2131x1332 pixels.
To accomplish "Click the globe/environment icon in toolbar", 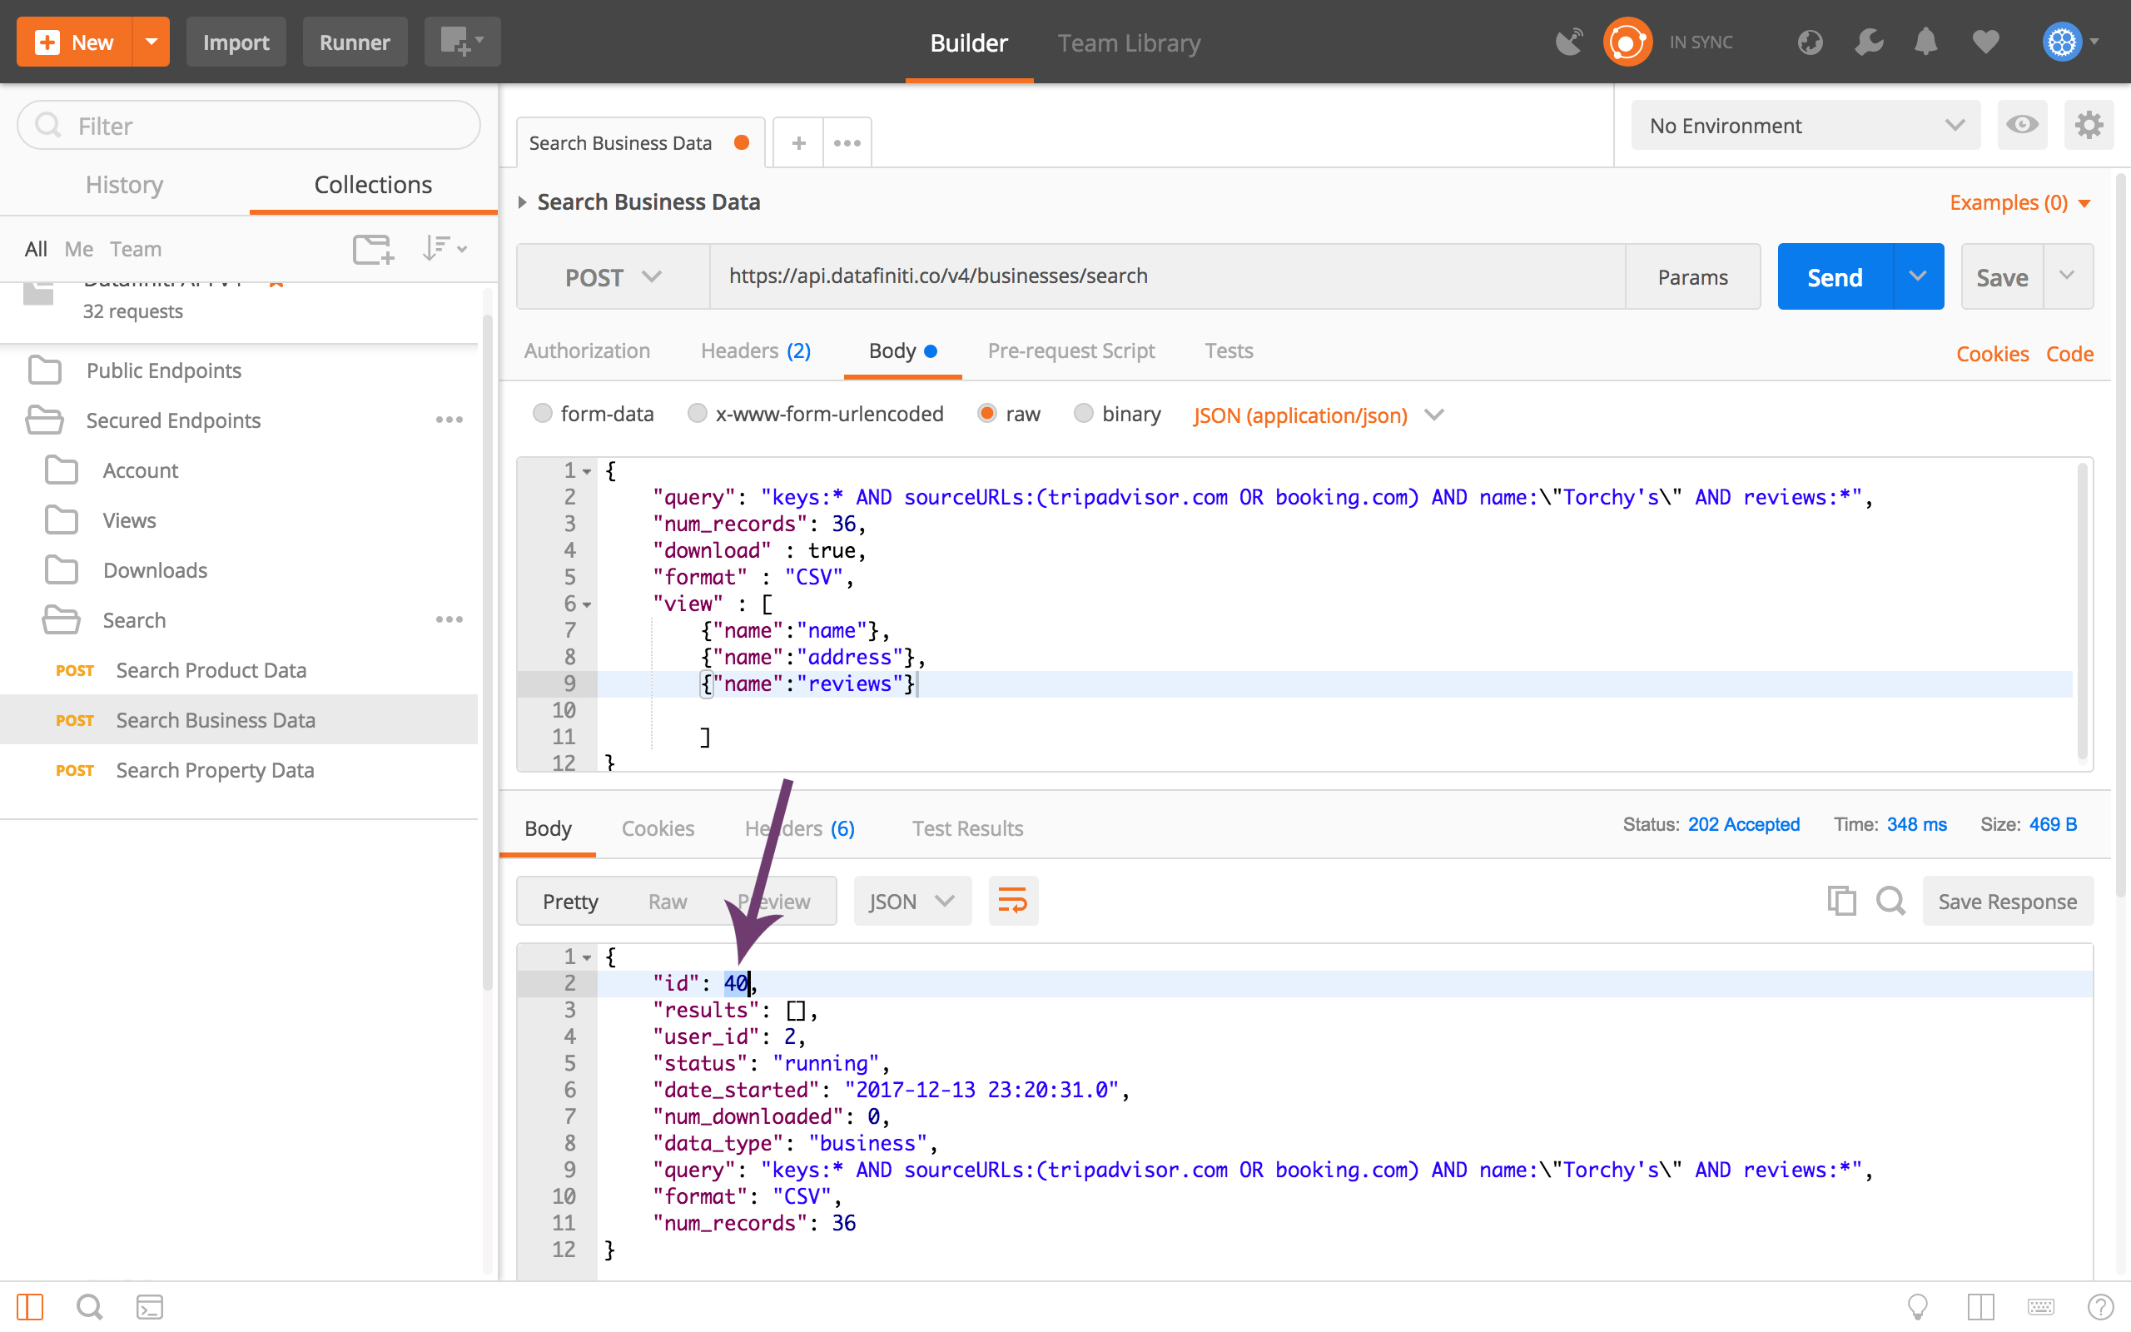I will point(1811,42).
